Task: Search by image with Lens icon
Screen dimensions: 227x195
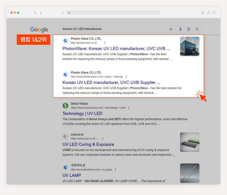Action: 189,29
